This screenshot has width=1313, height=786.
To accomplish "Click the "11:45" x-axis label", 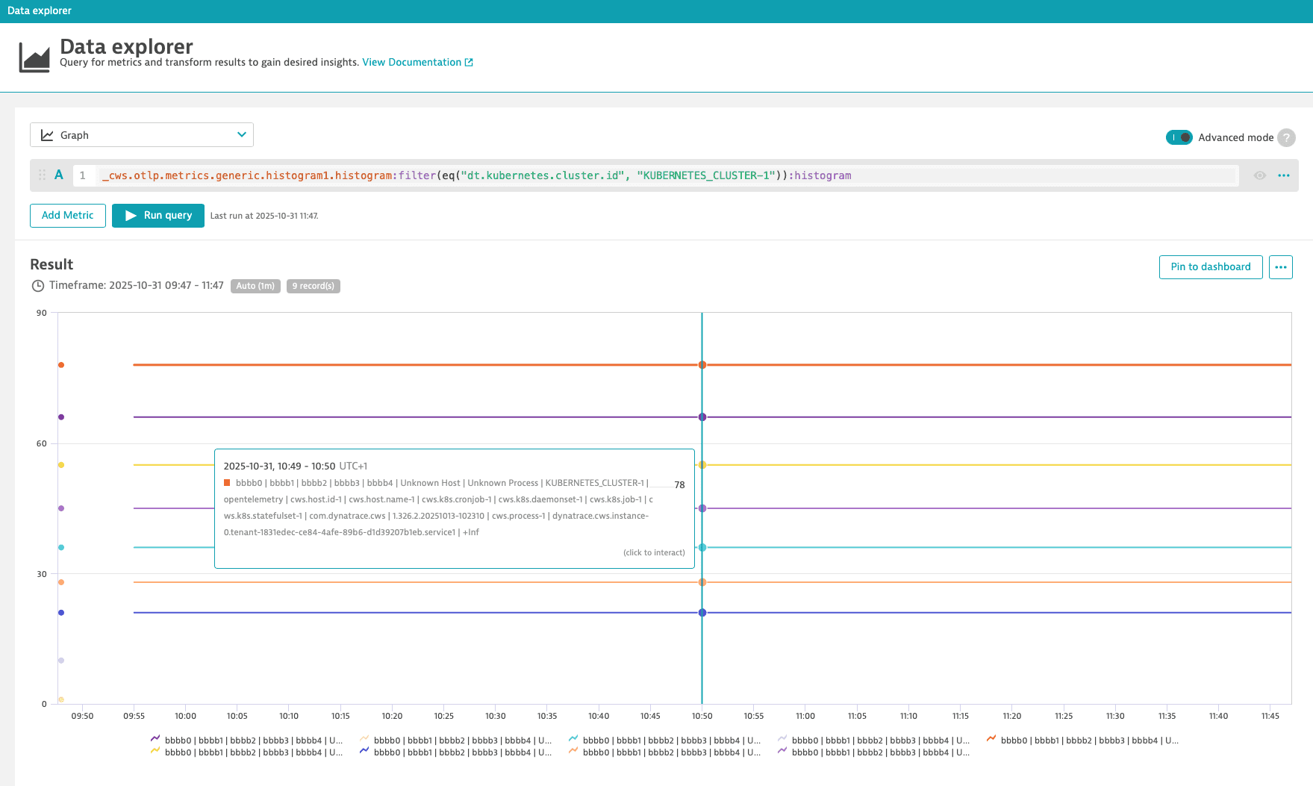I will coord(1270,716).
